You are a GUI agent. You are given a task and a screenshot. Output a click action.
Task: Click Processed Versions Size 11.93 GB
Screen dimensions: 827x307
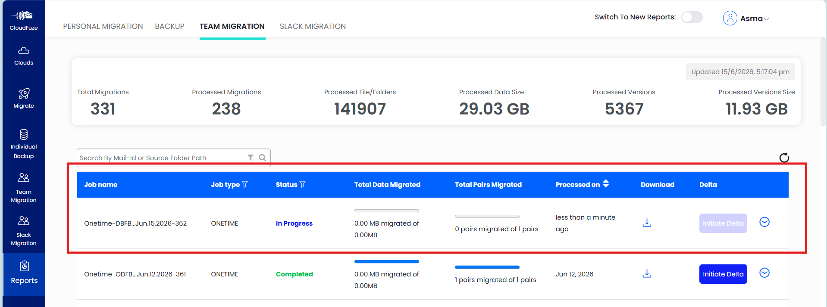pyautogui.click(x=757, y=109)
